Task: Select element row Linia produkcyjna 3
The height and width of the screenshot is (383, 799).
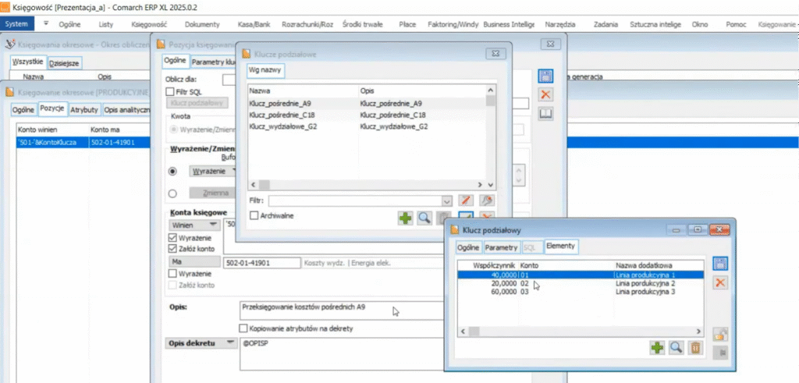Action: (581, 291)
